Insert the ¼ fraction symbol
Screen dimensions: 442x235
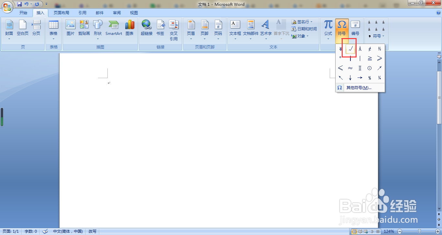(x=379, y=78)
